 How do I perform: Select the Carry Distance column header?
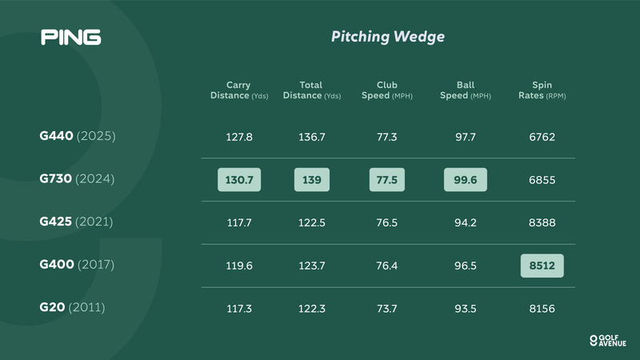pos(238,90)
